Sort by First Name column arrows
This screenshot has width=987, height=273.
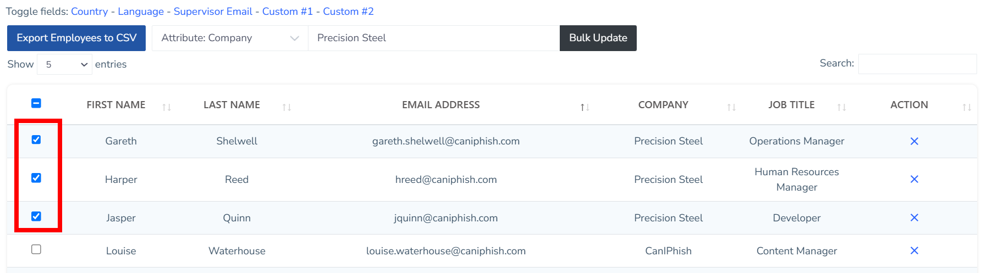point(167,107)
